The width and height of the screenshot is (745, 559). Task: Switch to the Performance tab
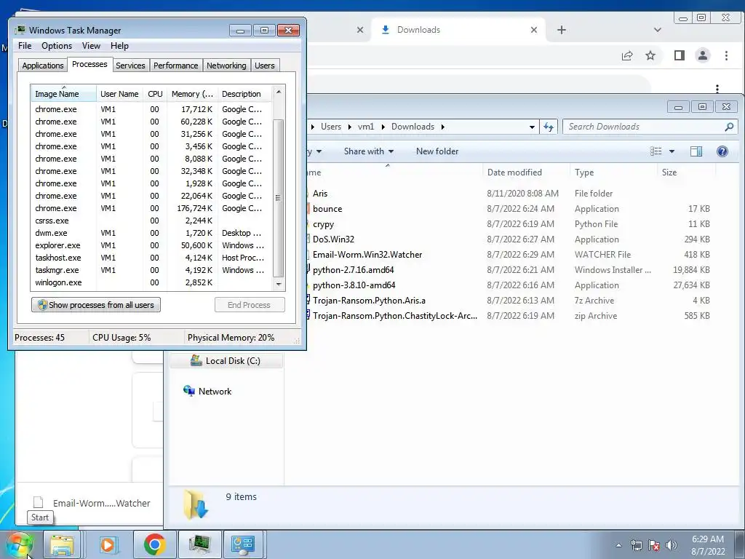(176, 65)
